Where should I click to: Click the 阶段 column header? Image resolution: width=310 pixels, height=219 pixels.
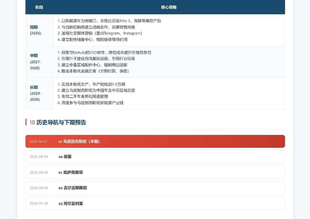click(x=39, y=7)
